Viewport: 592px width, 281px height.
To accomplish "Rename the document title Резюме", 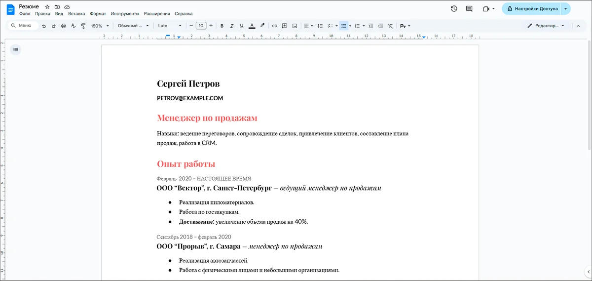I will click(x=29, y=6).
